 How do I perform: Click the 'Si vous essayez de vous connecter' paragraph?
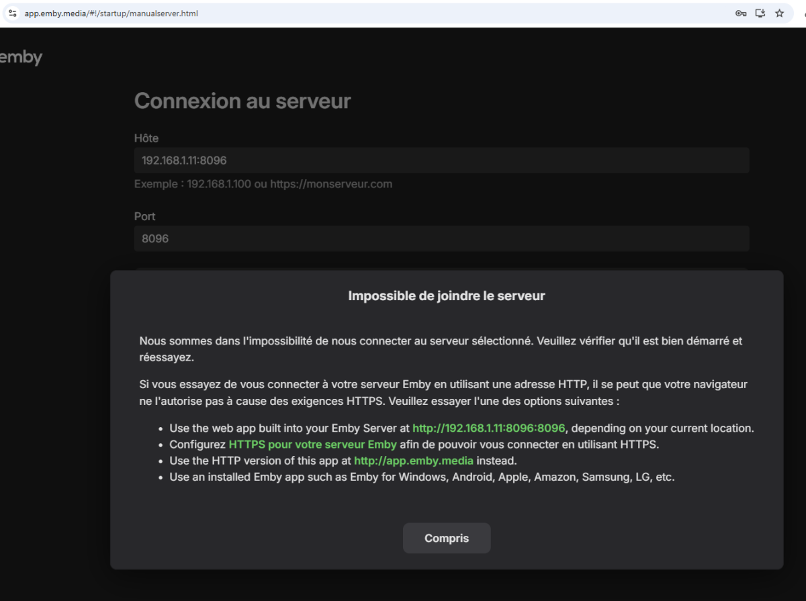pos(443,393)
